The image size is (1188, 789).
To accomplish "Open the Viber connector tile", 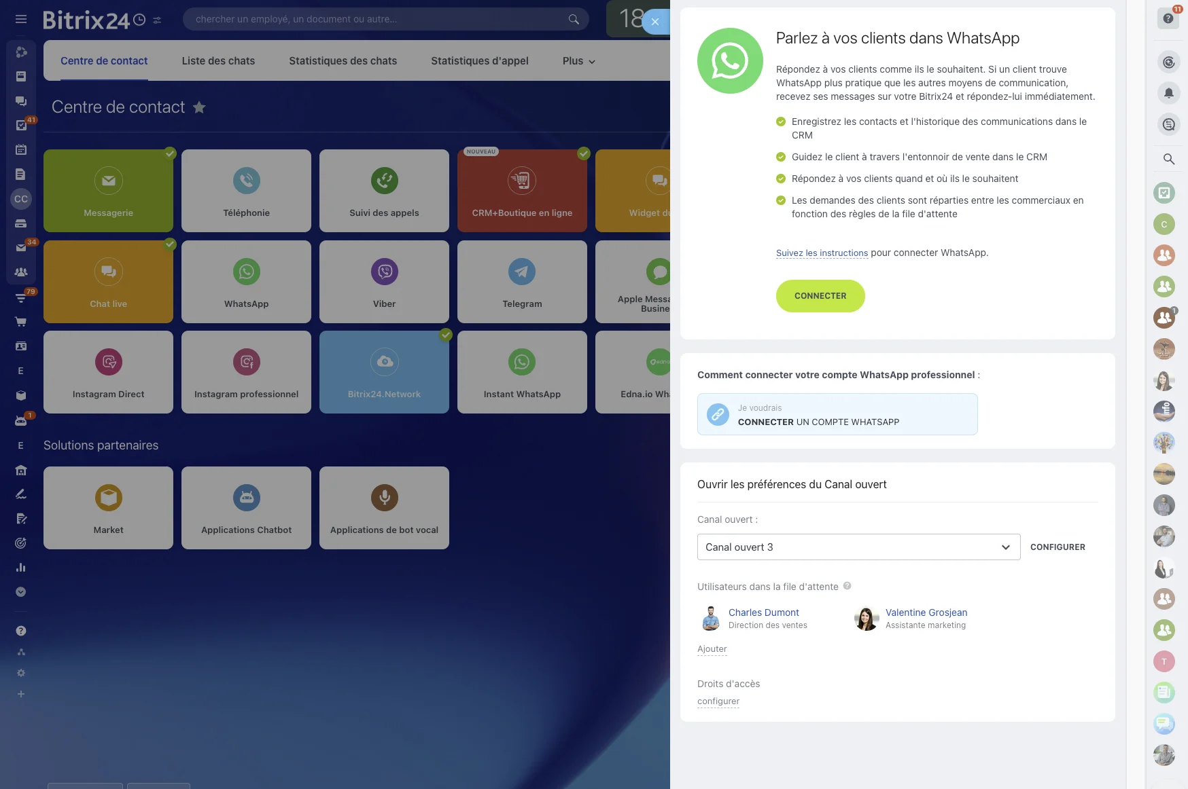I will (x=384, y=282).
